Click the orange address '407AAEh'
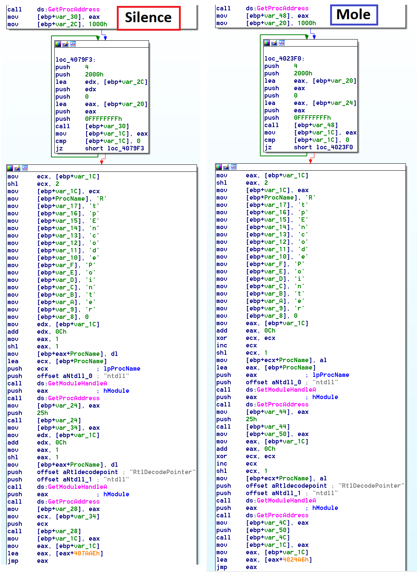The image size is (417, 572). click(87, 554)
